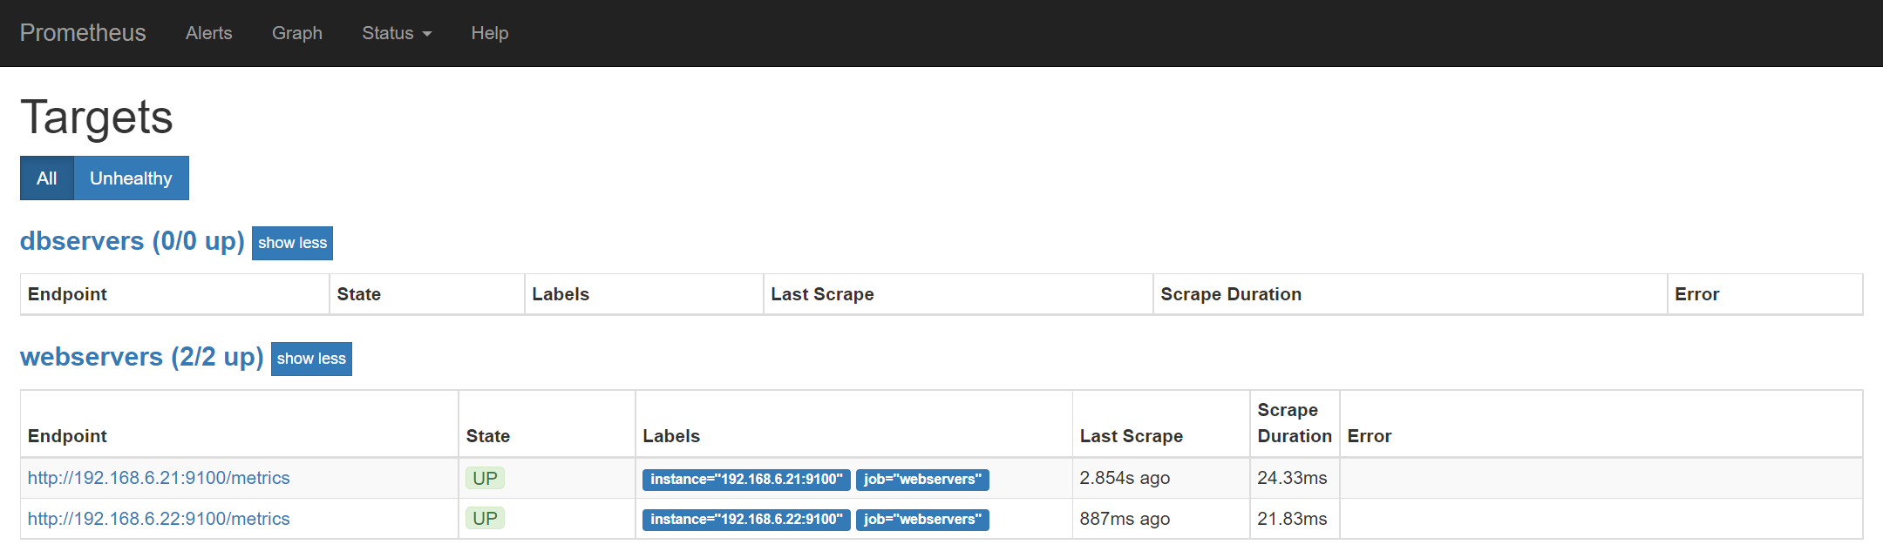Click the instance="192.168.6.22:9100" label

pyautogui.click(x=746, y=520)
